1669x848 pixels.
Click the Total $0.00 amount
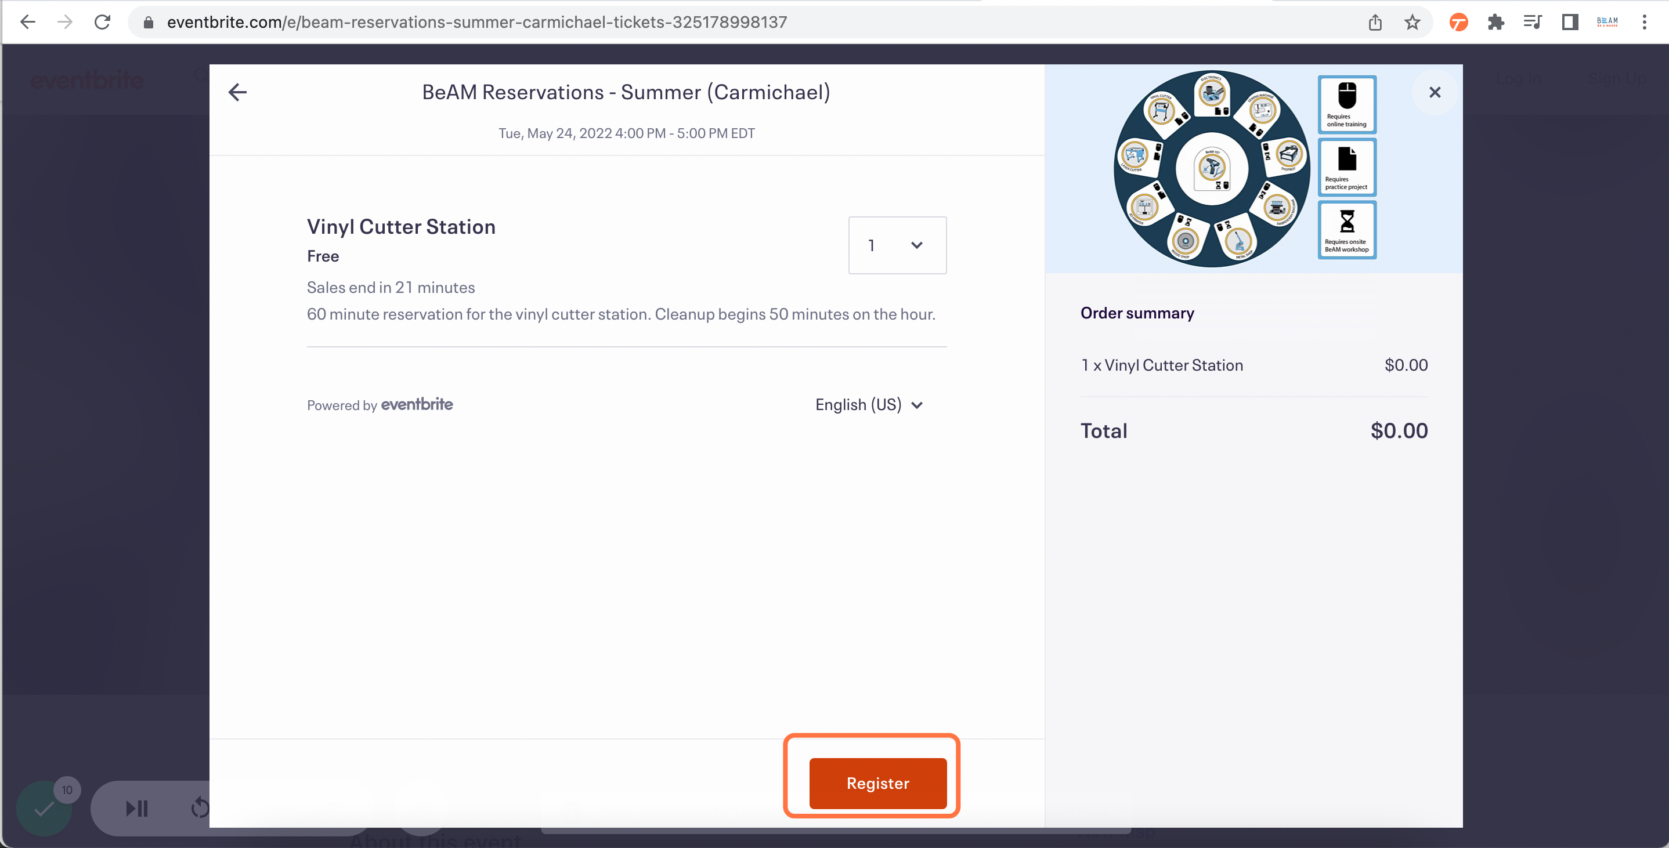coord(1399,431)
